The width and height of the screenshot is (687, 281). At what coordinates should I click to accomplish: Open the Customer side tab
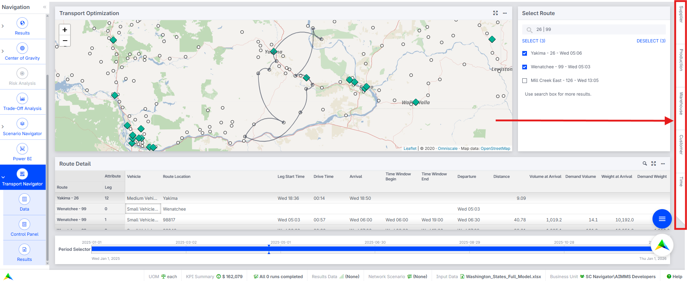(681, 144)
